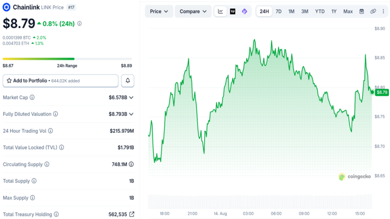The width and height of the screenshot is (390, 219).
Task: Open the Compare dropdown
Action: pos(193,12)
